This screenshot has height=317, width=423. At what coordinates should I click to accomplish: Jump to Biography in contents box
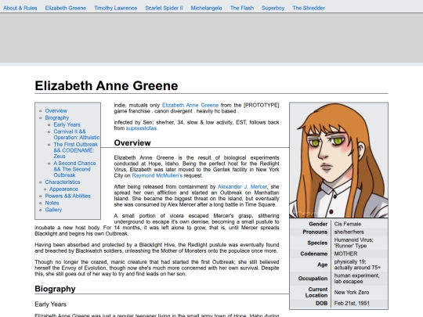pos(57,117)
